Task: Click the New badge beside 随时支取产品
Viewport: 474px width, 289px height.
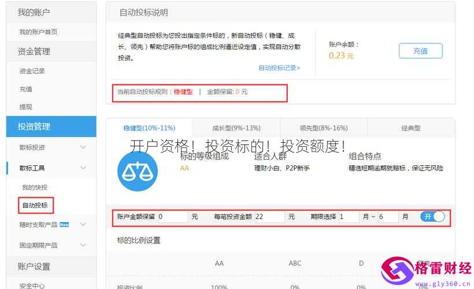Action: (x=64, y=224)
